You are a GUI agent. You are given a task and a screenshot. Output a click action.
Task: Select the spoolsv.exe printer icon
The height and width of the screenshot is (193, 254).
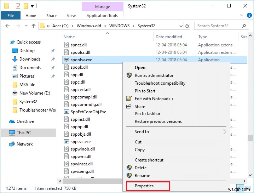(x=67, y=60)
